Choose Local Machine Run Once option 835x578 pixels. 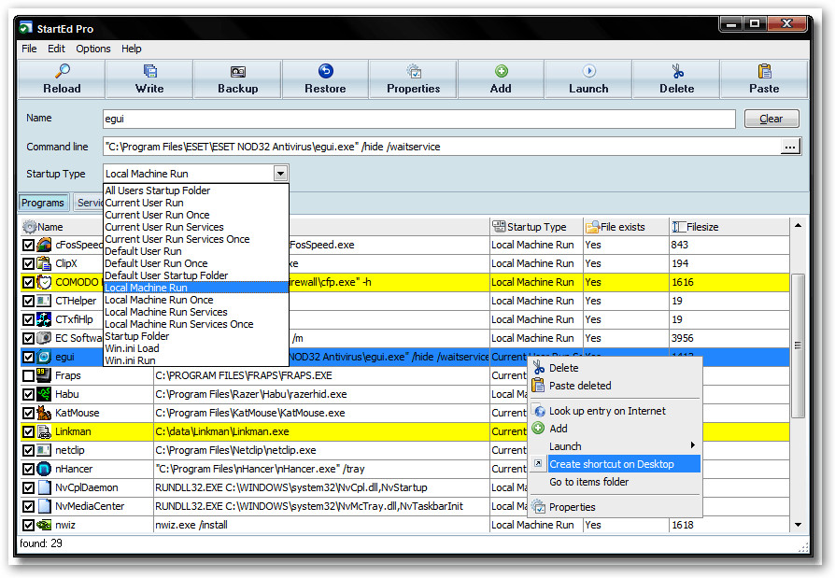pyautogui.click(x=196, y=300)
